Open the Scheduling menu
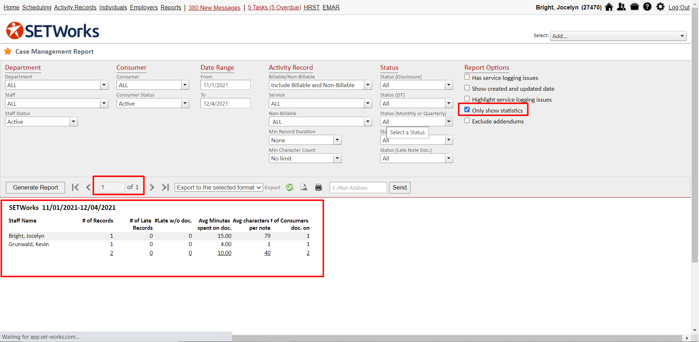 [x=37, y=7]
